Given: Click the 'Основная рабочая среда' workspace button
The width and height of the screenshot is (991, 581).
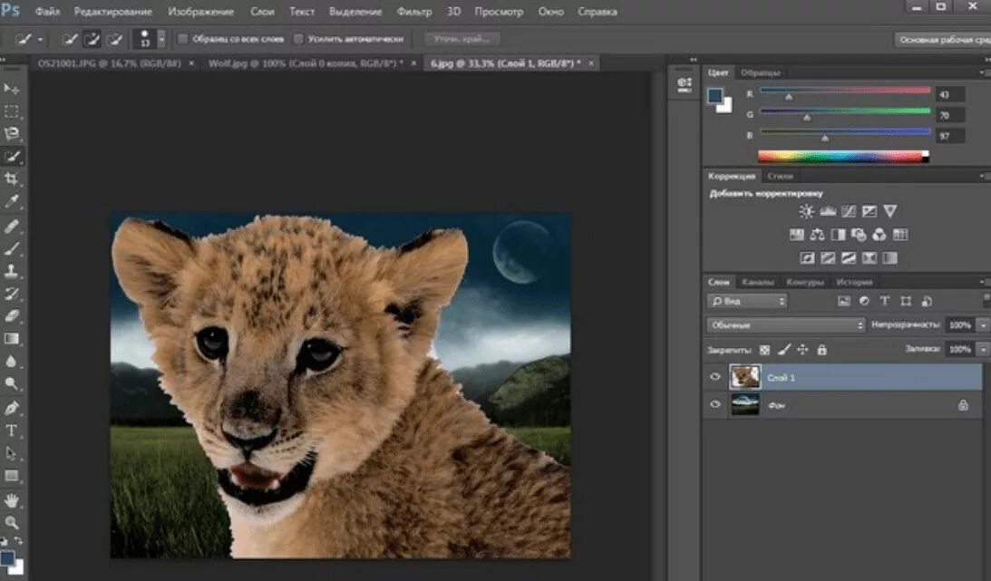Looking at the screenshot, I should click(x=943, y=40).
